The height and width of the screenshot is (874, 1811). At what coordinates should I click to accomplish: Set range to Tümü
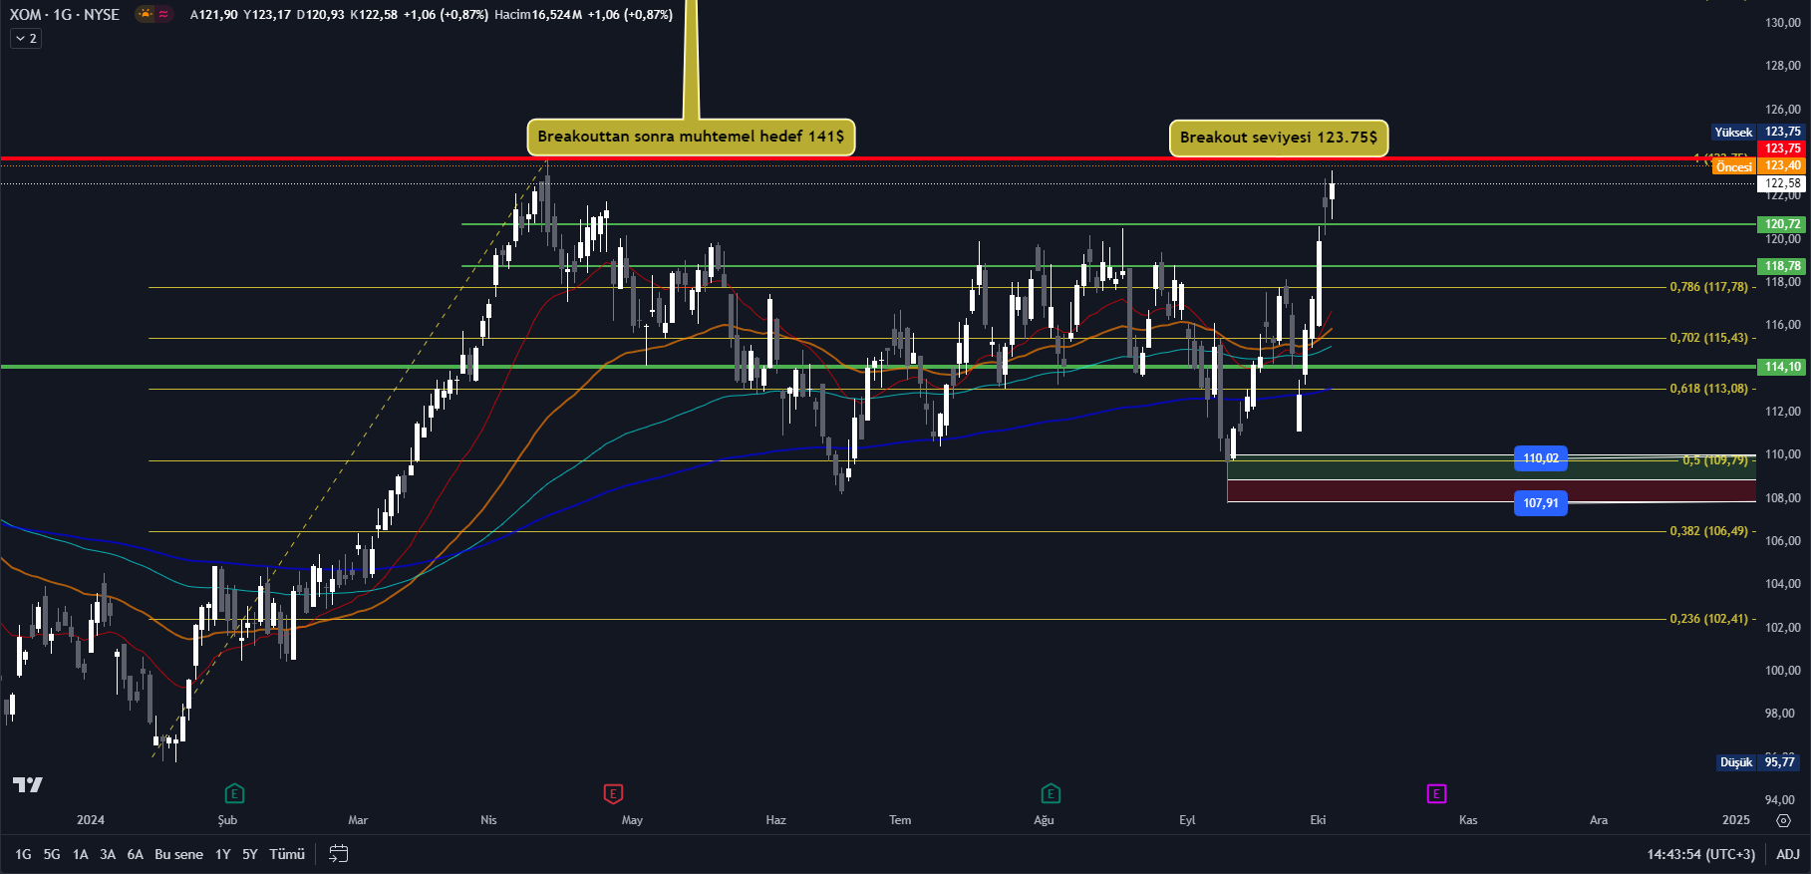287,854
